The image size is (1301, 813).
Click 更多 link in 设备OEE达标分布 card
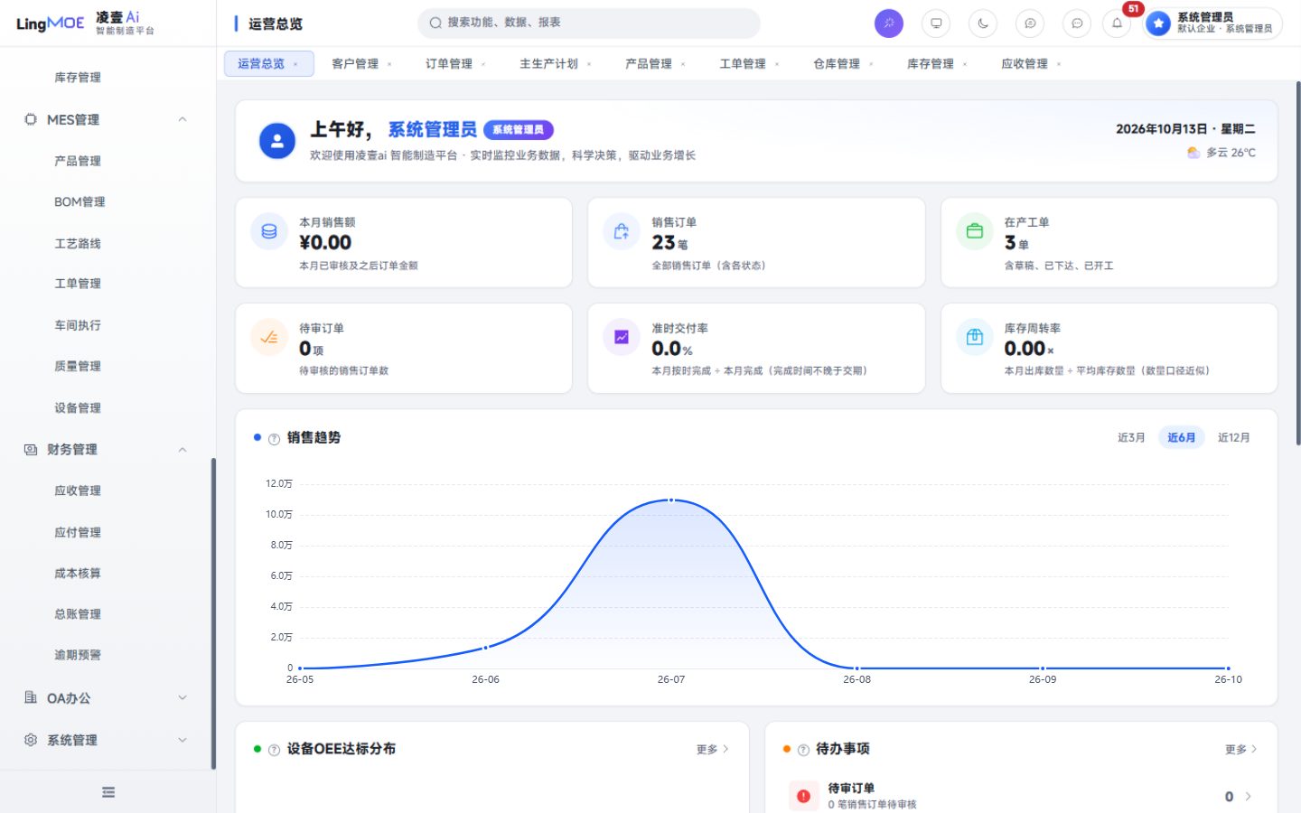pyautogui.click(x=712, y=749)
